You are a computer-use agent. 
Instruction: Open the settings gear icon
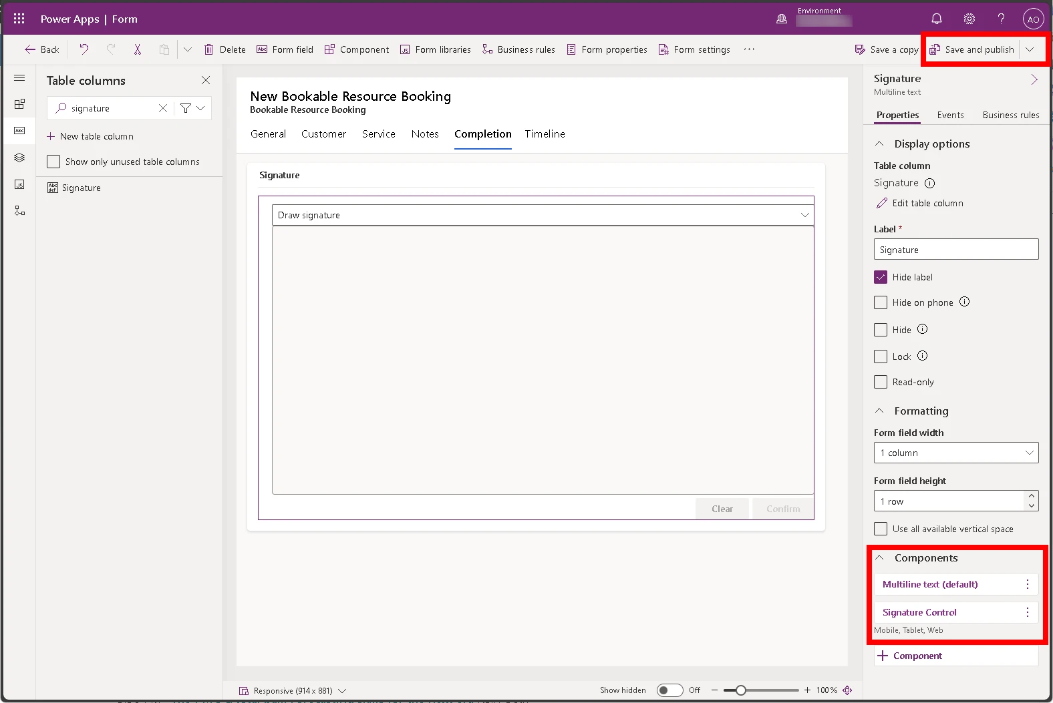(x=969, y=19)
